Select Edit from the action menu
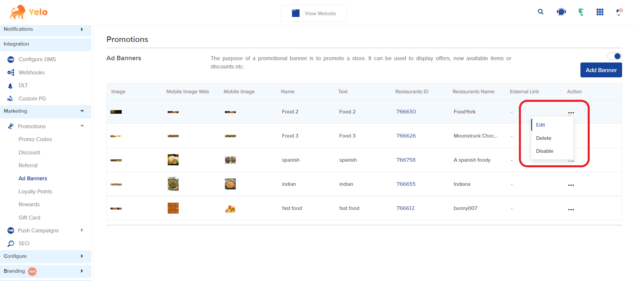Screen dimensions: 635x281 pos(541,125)
